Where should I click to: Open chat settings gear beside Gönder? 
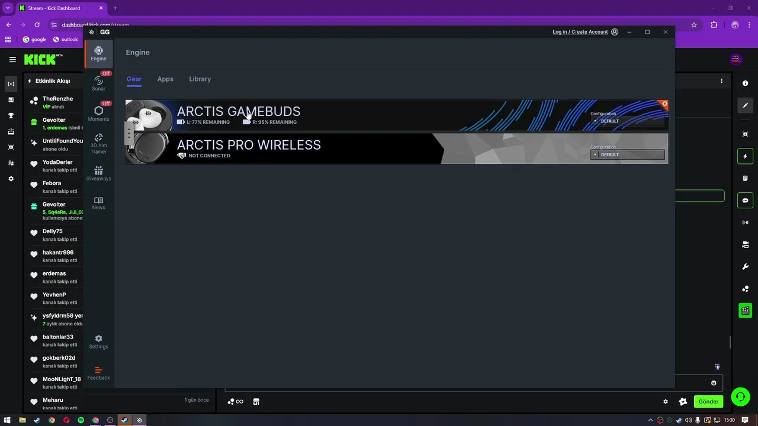click(x=666, y=402)
